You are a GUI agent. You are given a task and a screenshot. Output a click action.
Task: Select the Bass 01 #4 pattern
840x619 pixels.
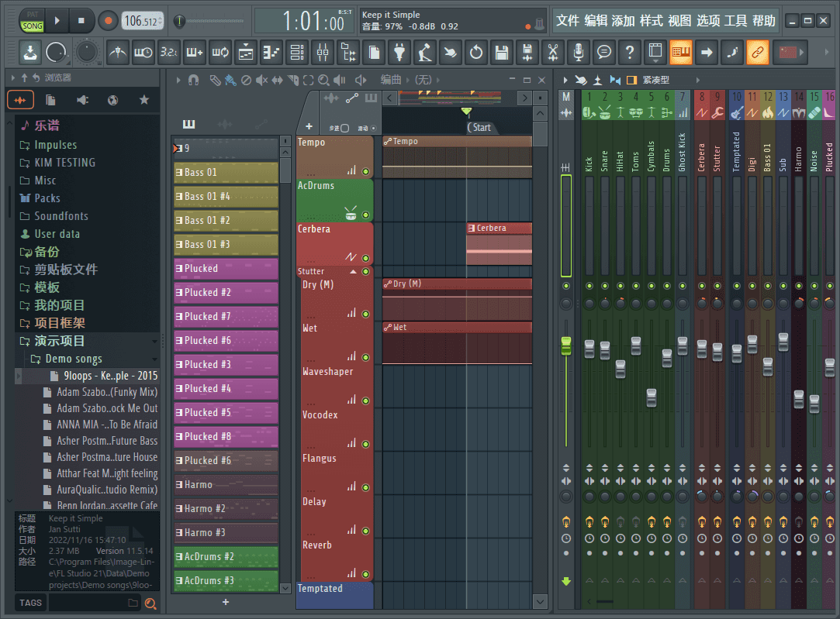click(x=226, y=196)
